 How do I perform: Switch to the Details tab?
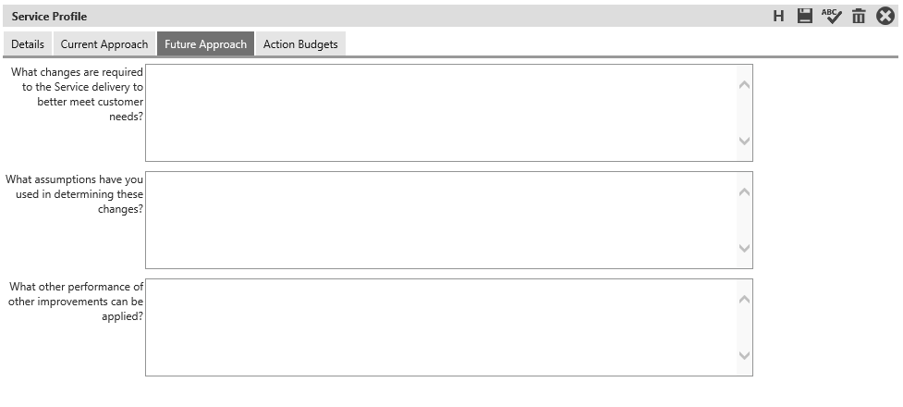(x=28, y=43)
